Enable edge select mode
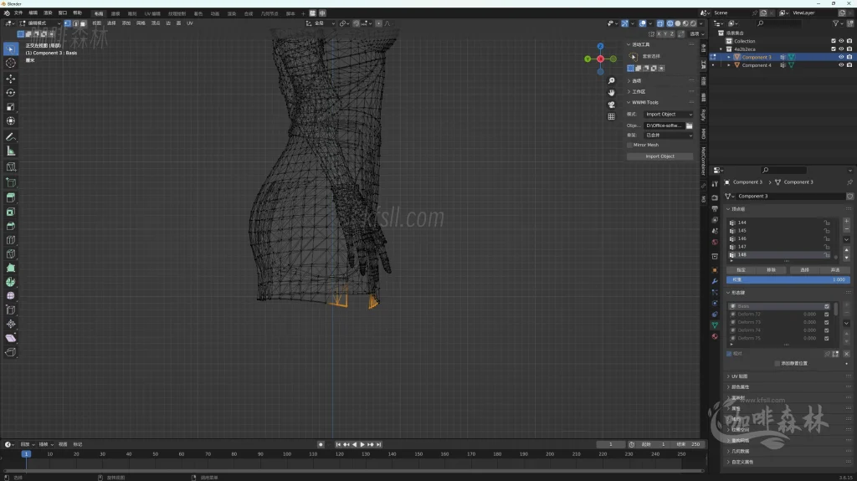 coord(74,23)
